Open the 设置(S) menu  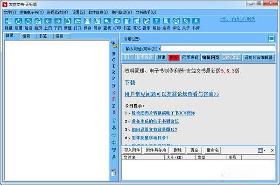(x=78, y=12)
